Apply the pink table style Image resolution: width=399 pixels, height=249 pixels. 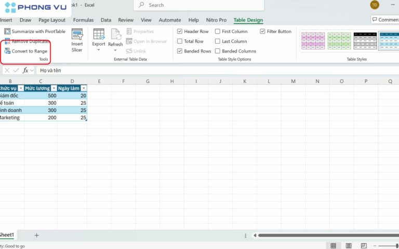(313, 40)
